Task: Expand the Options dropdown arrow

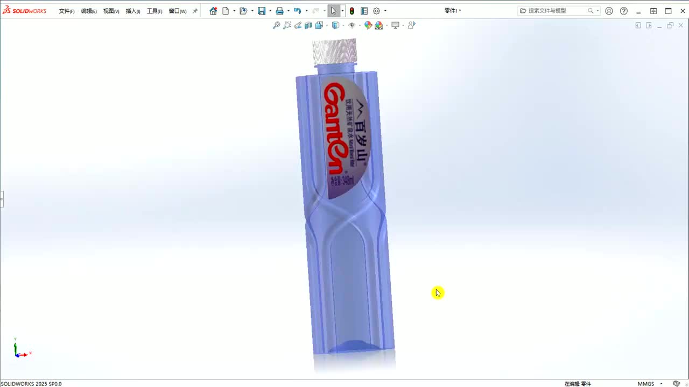Action: (x=385, y=11)
